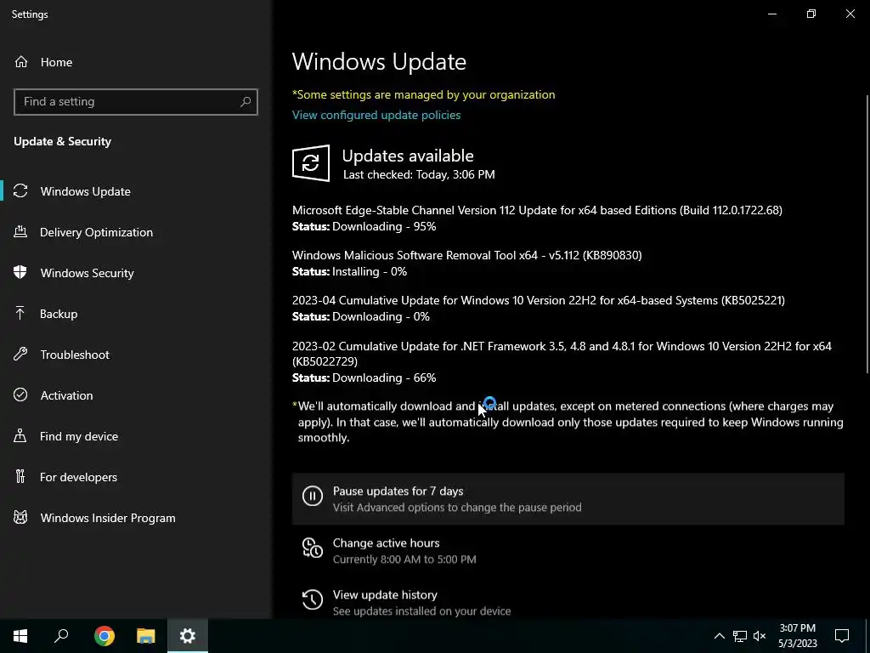Click the Malicious Software Removal Tool update title
Viewport: 870px width, 653px height.
(466, 255)
